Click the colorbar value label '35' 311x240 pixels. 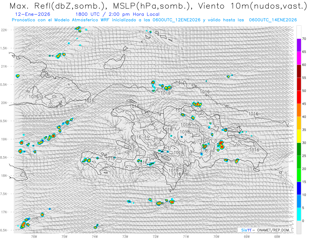pyautogui.click(x=304, y=130)
